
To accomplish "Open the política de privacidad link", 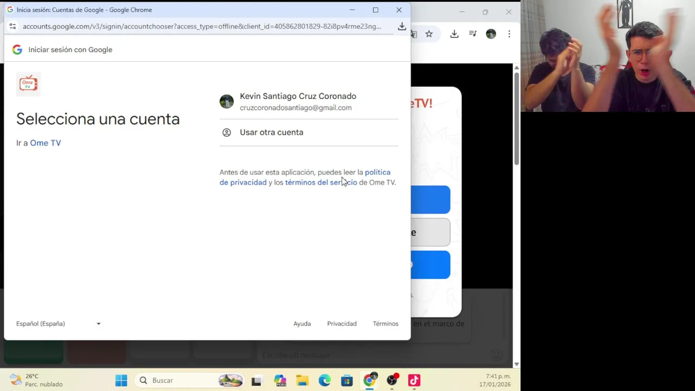I will [305, 177].
